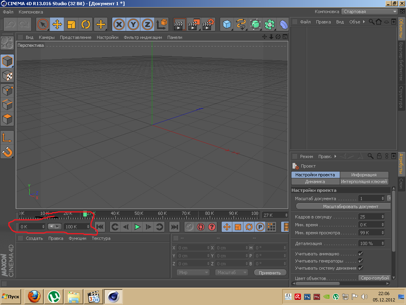Switch to Polygons mode
The image size is (406, 305).
coord(7,119)
